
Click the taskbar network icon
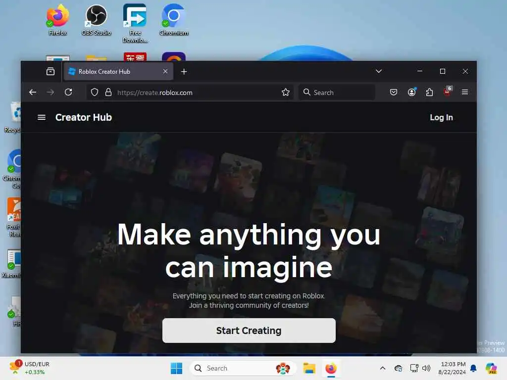coord(414,368)
